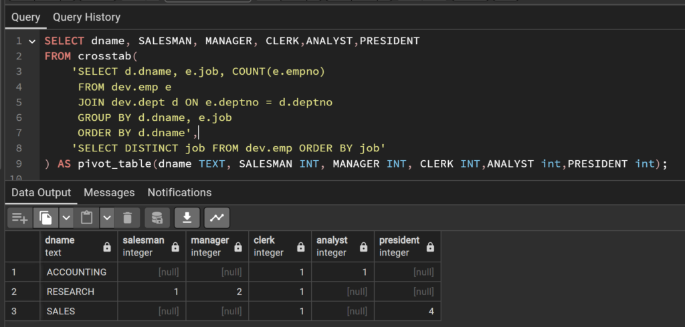Click the 'GROUP BY d.dname, e.job' line
This screenshot has height=327, width=685.
155,117
